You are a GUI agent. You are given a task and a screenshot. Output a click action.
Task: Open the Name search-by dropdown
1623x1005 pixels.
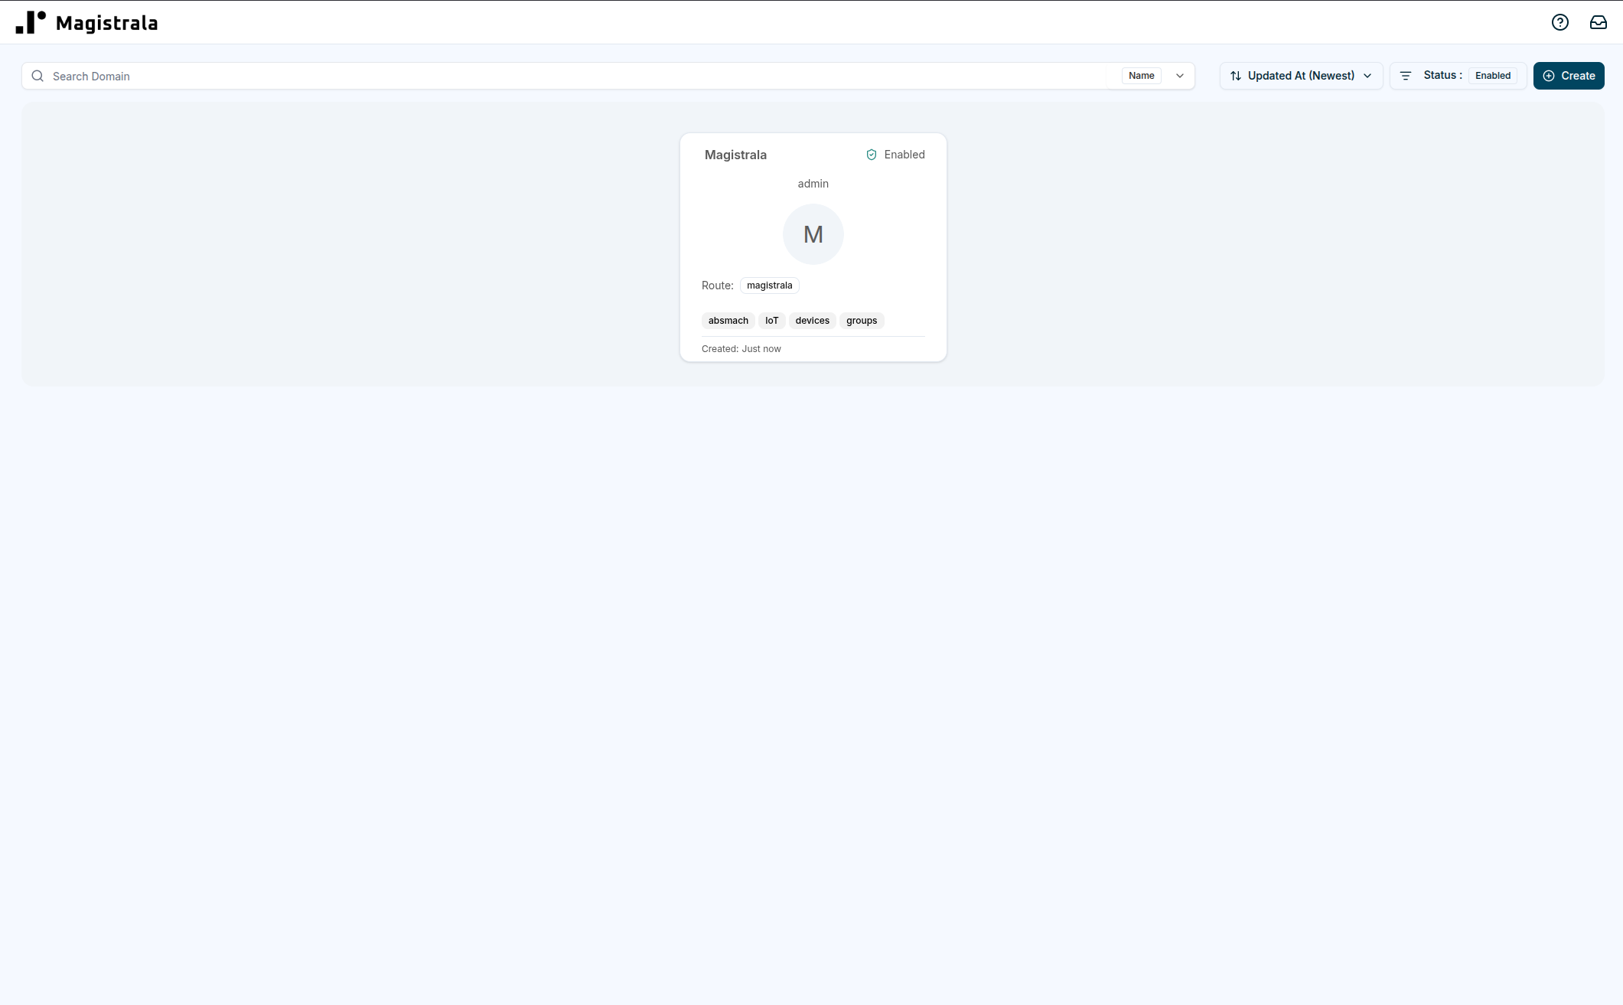[x=1141, y=75]
